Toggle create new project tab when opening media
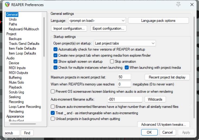The height and width of the screenshot is (140, 199). pyautogui.click(x=55, y=55)
